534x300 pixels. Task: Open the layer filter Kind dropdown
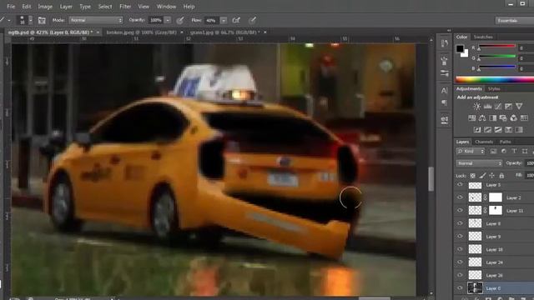pyautogui.click(x=471, y=151)
